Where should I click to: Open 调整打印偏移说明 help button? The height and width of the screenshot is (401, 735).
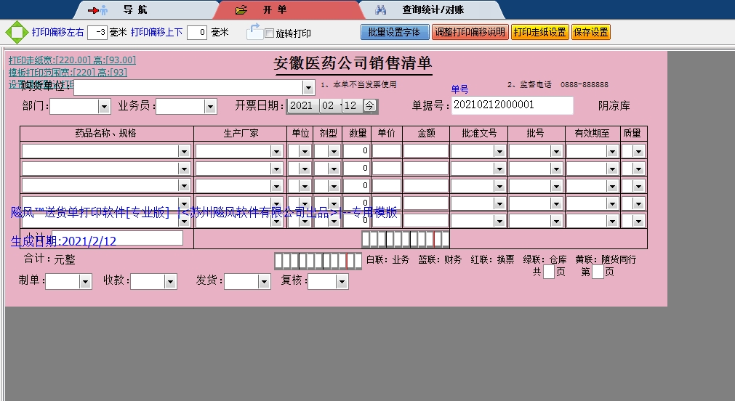coord(470,33)
